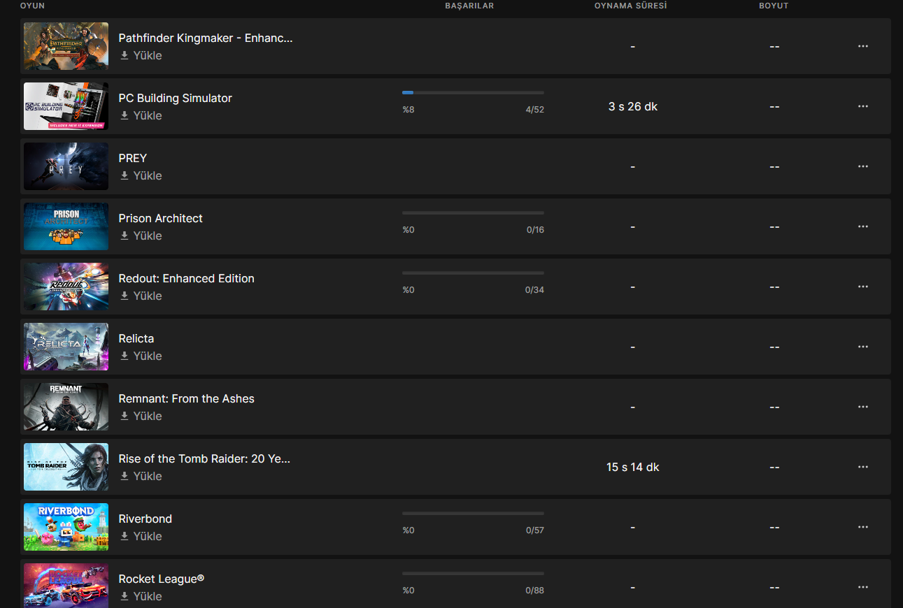Open more options for PC Building Simulator
Viewport: 903px width, 608px height.
pyautogui.click(x=862, y=106)
